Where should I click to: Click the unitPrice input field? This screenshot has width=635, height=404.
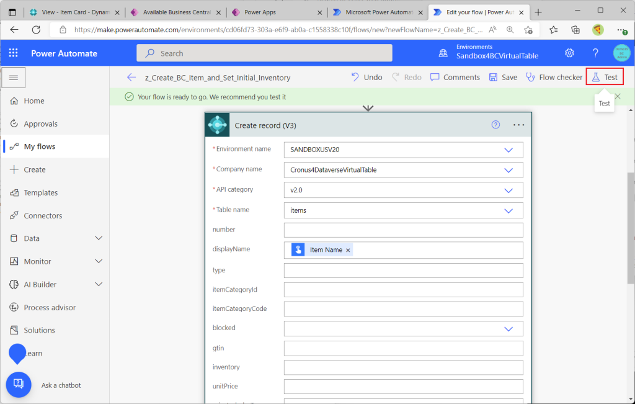[403, 387]
